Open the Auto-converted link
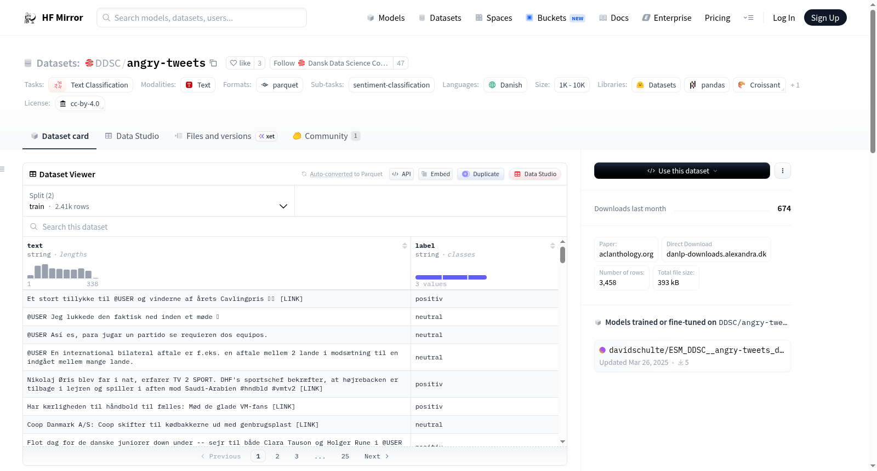This screenshot has height=471, width=877. pos(331,175)
